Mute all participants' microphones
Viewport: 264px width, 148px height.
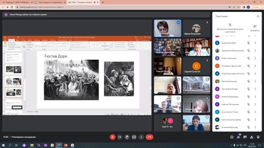click(230, 28)
